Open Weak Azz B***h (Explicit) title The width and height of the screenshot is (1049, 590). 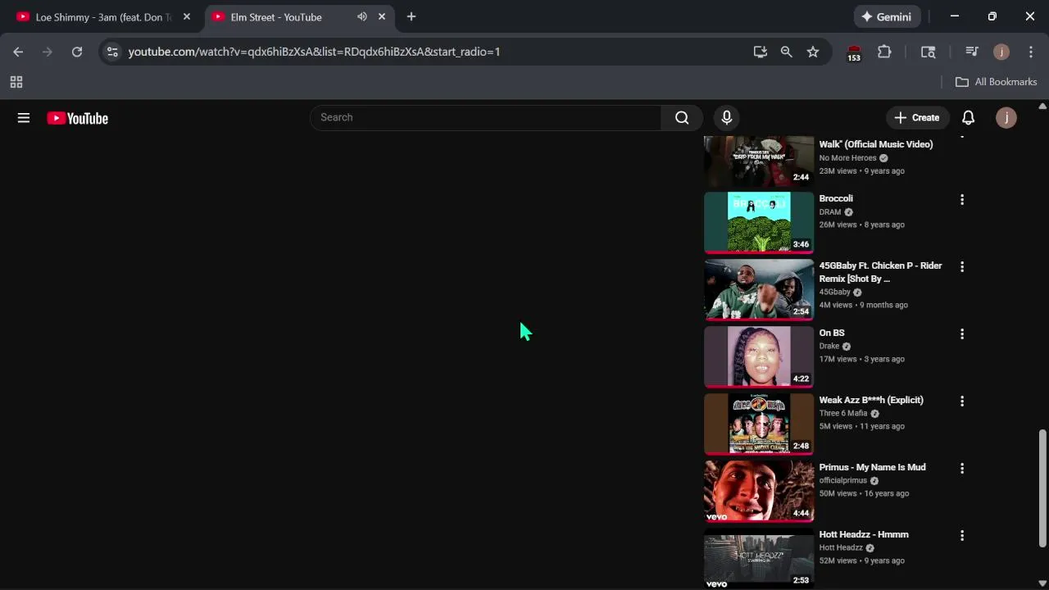871,400
